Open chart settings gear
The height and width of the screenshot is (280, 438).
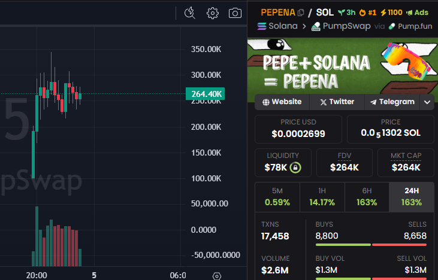212,13
